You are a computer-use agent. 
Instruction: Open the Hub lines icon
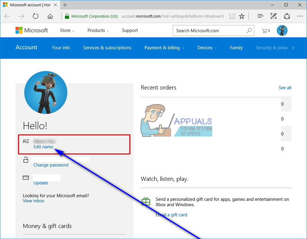click(261, 16)
